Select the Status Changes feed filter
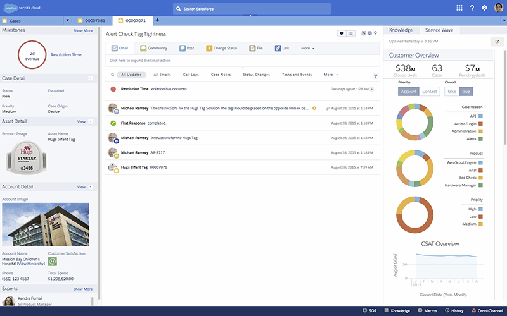 (257, 75)
